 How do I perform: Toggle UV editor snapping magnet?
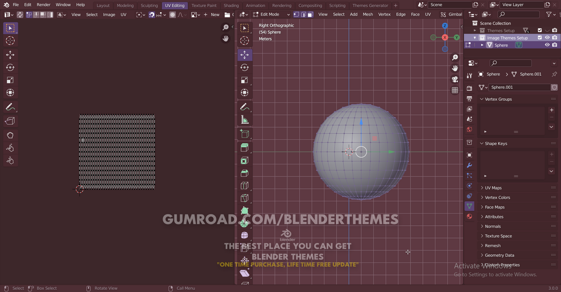[x=152, y=14]
